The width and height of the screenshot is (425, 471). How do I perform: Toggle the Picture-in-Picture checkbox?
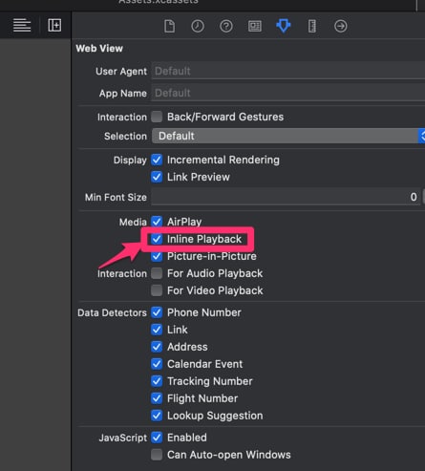click(x=157, y=256)
